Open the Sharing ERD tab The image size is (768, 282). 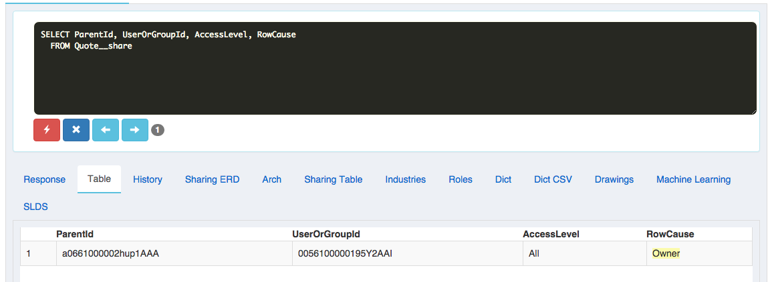coord(212,179)
